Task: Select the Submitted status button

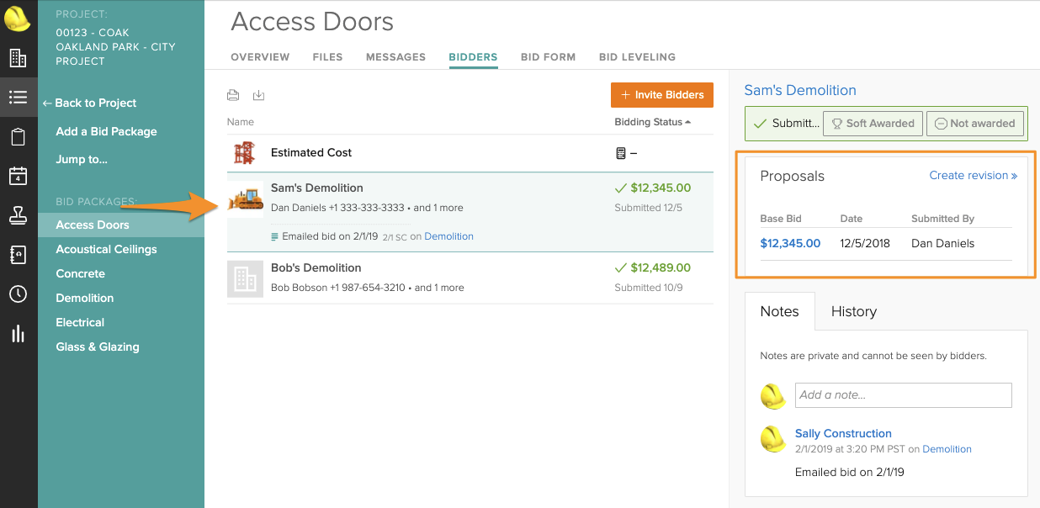Action: pos(784,124)
